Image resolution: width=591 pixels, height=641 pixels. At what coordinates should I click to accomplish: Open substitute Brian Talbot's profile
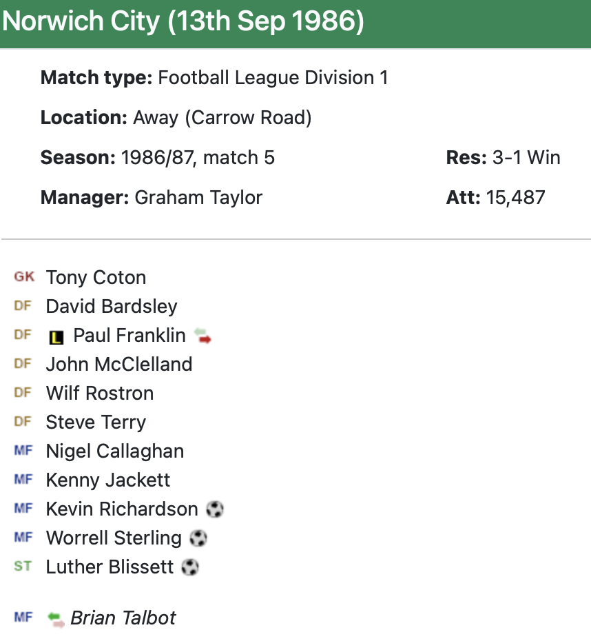(x=123, y=618)
